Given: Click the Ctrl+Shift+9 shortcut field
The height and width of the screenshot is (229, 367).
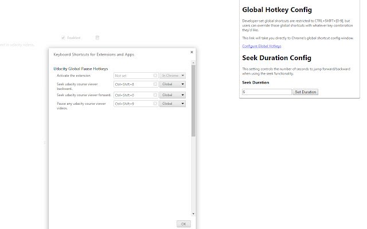Looking at the screenshot, I should click(x=136, y=104).
